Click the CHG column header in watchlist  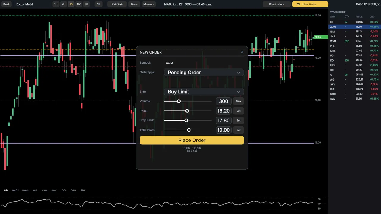click(372, 17)
